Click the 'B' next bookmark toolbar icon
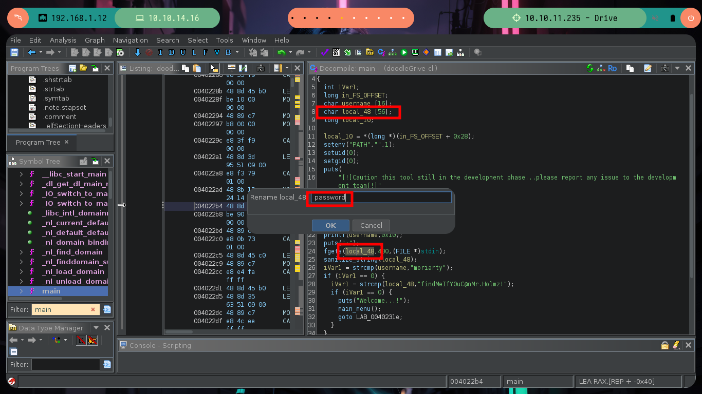702x394 pixels. (228, 52)
